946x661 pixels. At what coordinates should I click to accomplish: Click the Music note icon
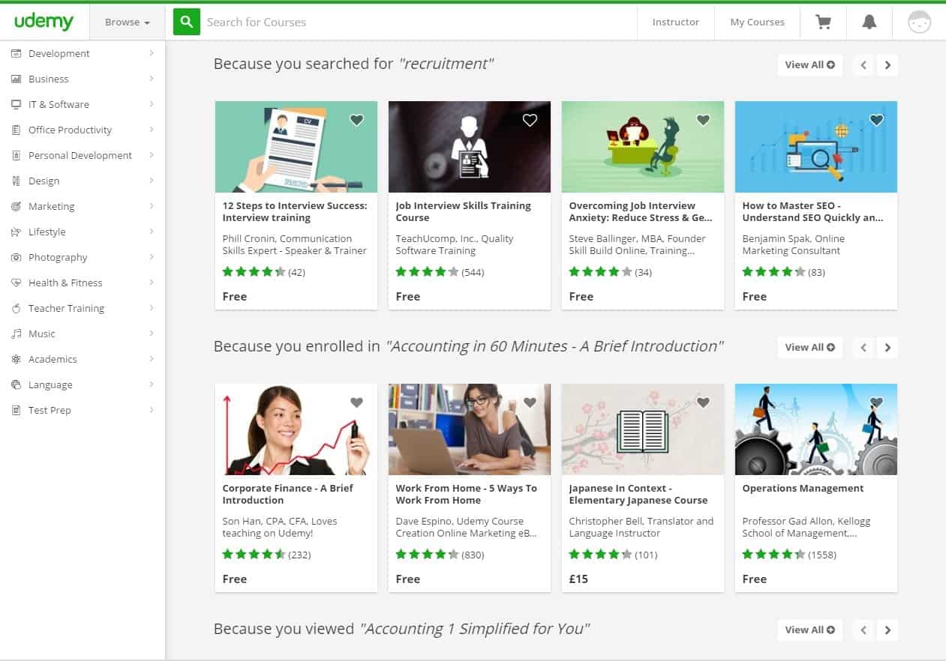pyautogui.click(x=16, y=333)
